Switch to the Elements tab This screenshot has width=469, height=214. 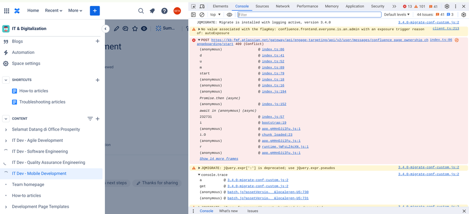click(x=221, y=6)
